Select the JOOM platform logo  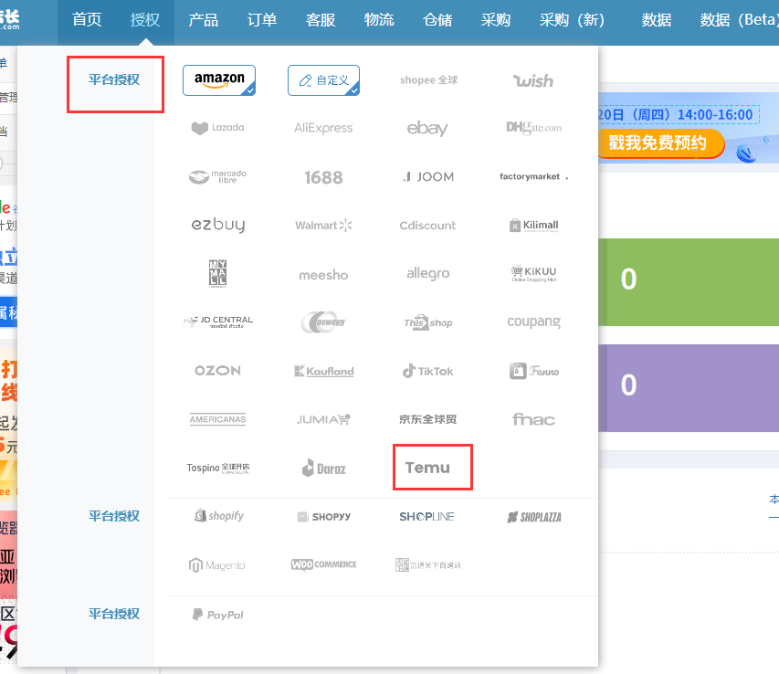click(428, 177)
